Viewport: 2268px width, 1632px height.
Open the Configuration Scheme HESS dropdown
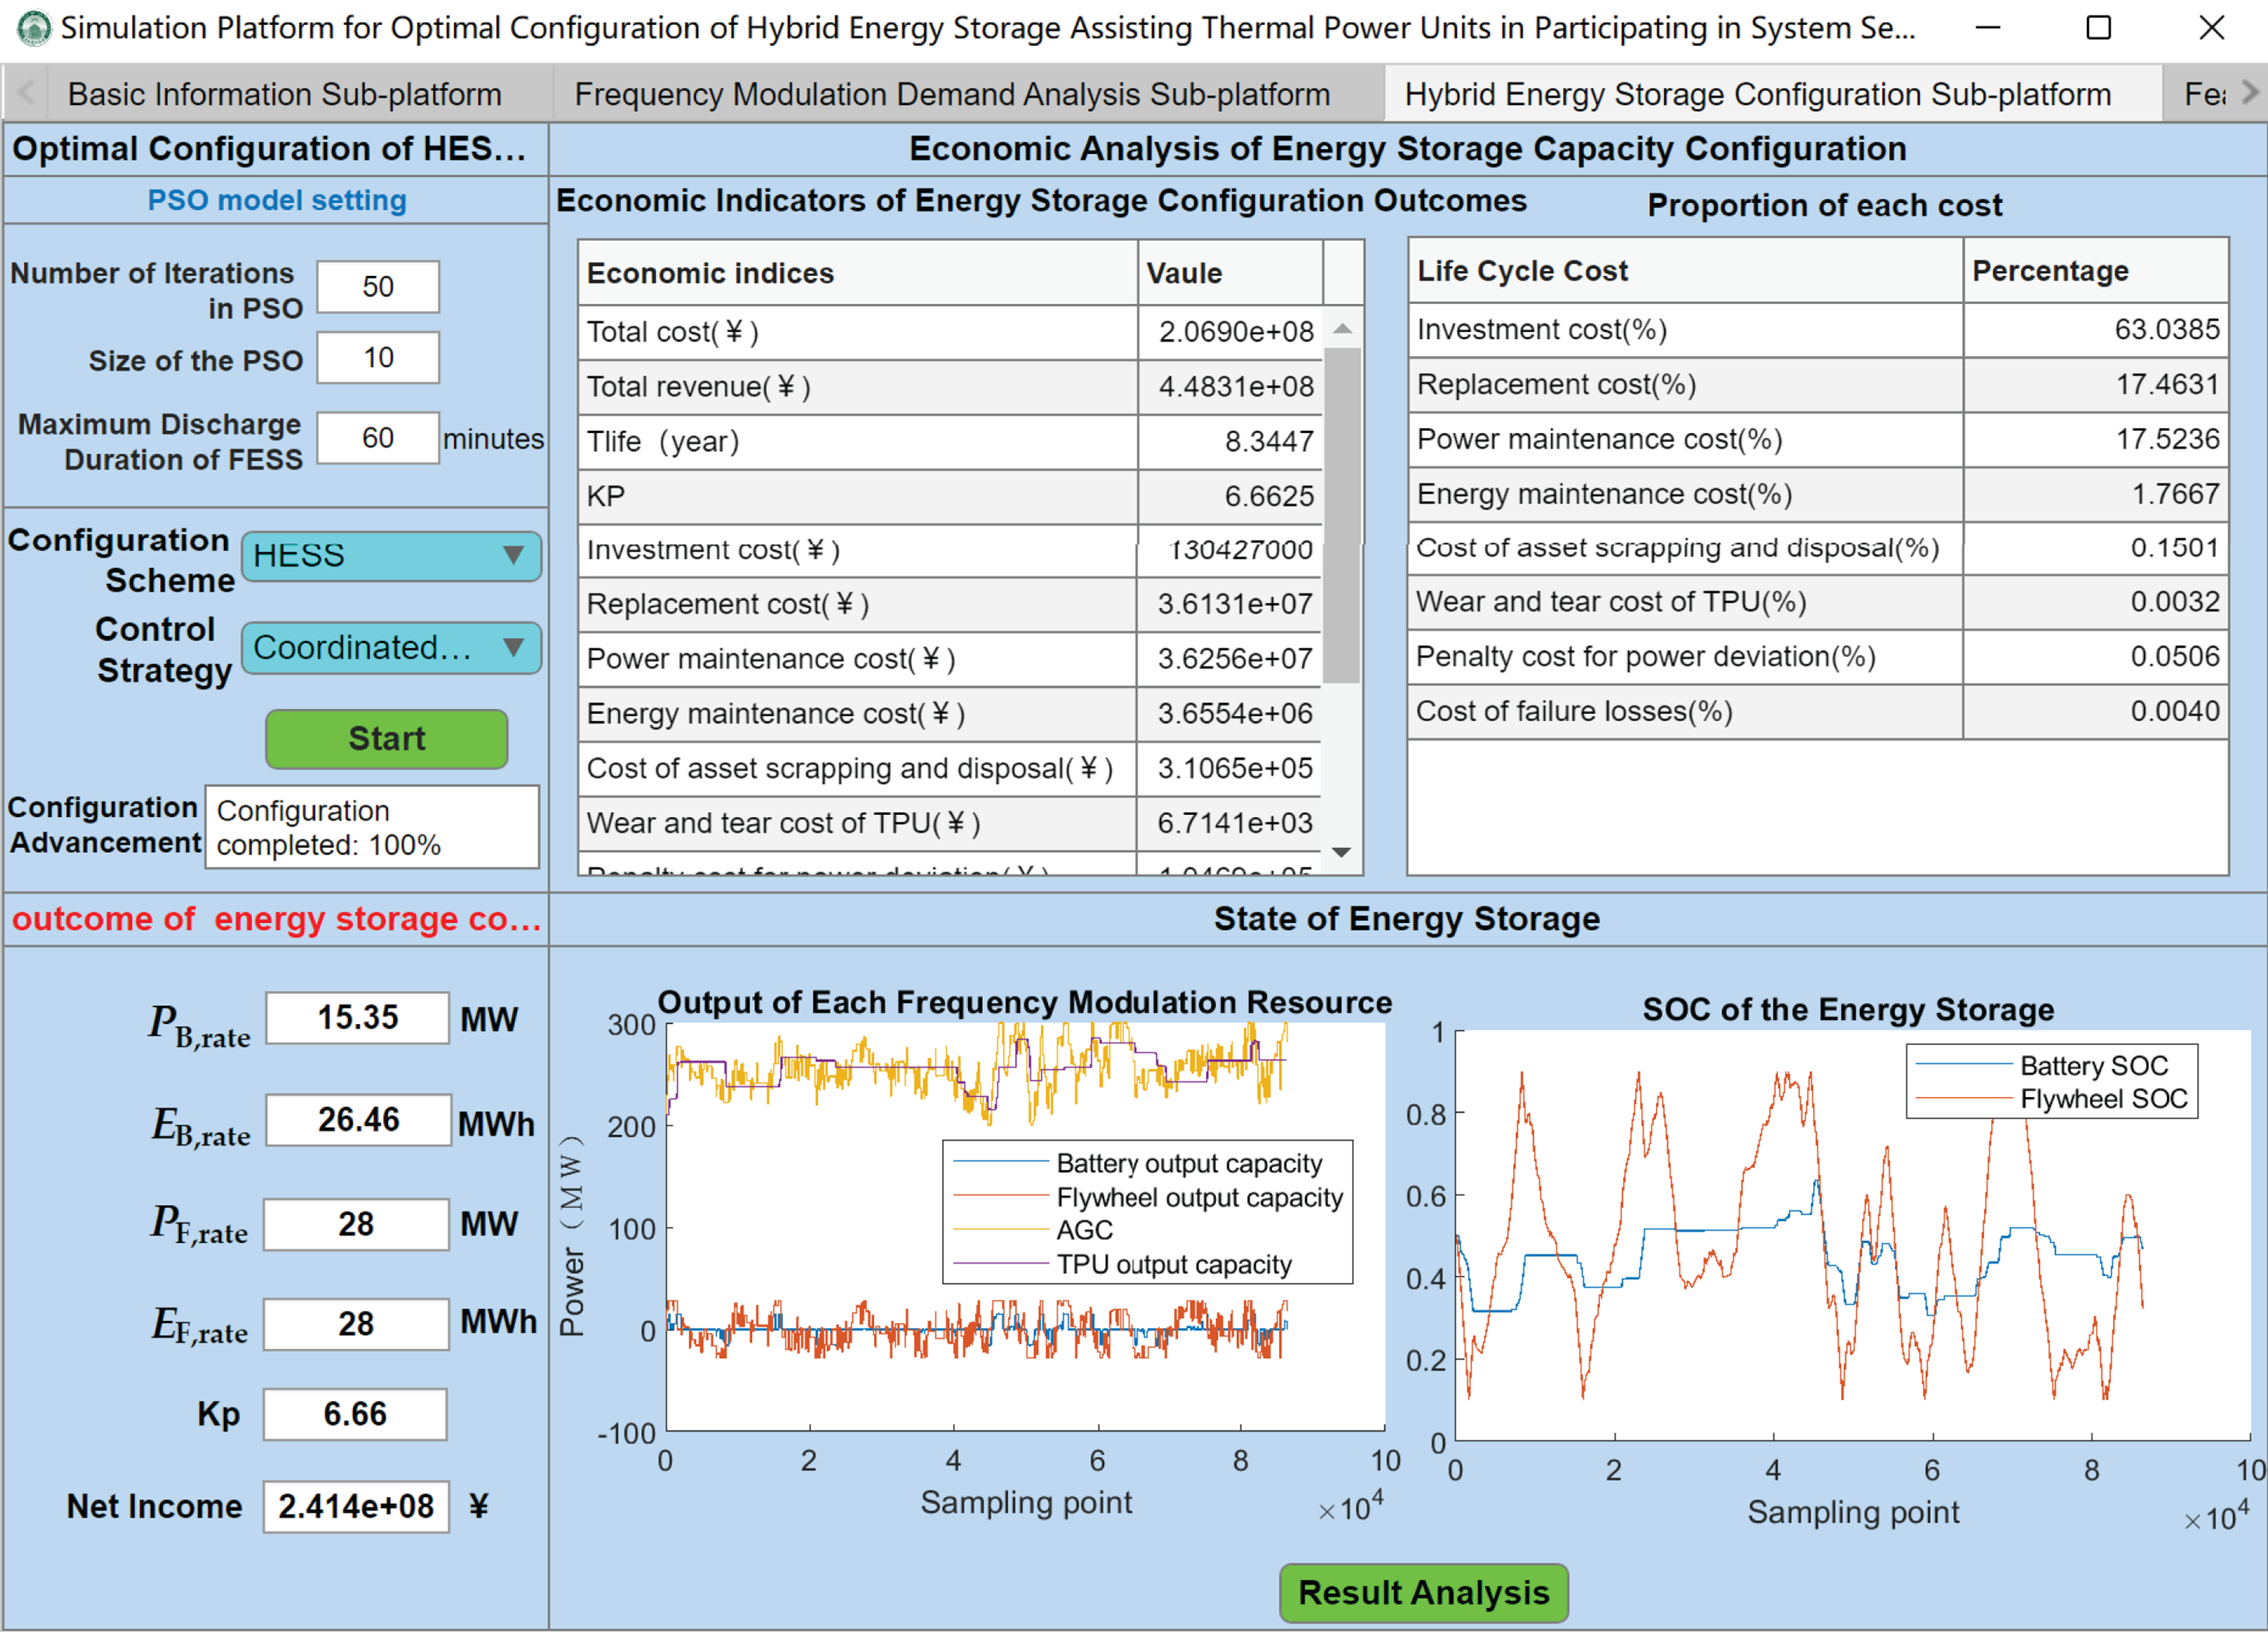tap(392, 556)
